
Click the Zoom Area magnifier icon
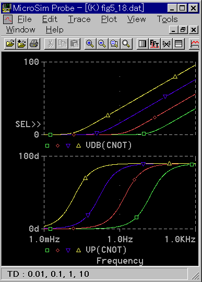pos(114,44)
